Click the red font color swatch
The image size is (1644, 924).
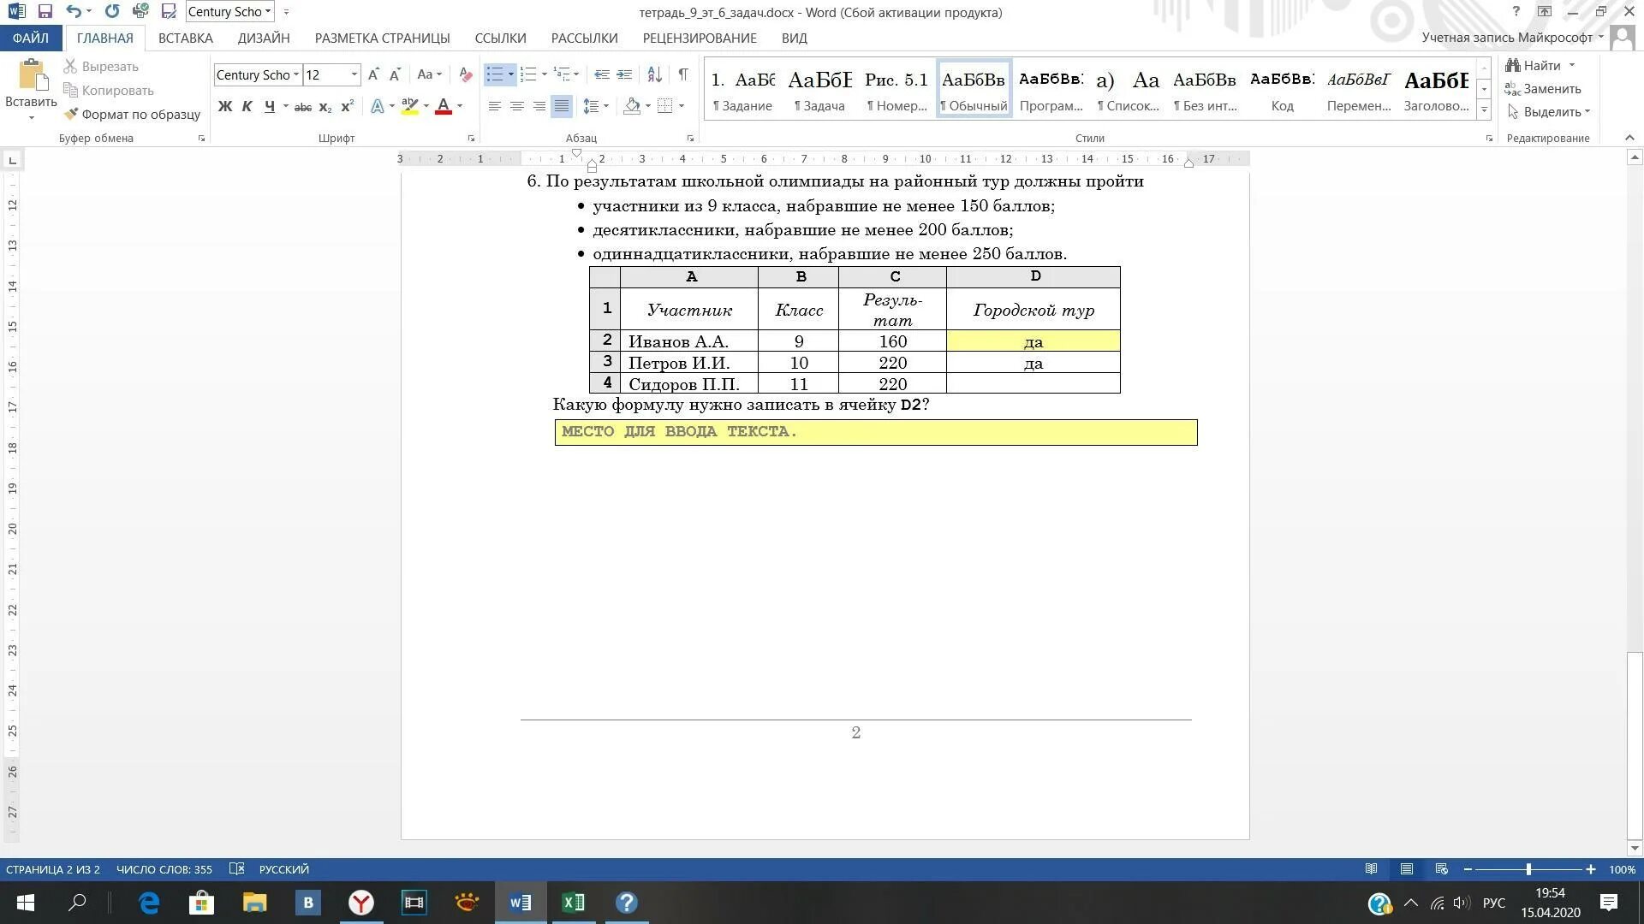(x=444, y=107)
